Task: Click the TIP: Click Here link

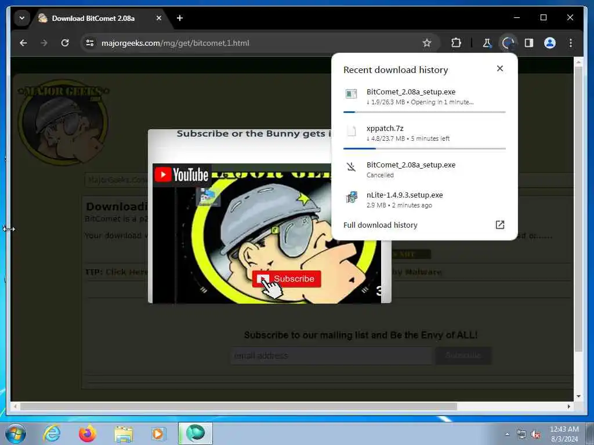Action: [116, 272]
